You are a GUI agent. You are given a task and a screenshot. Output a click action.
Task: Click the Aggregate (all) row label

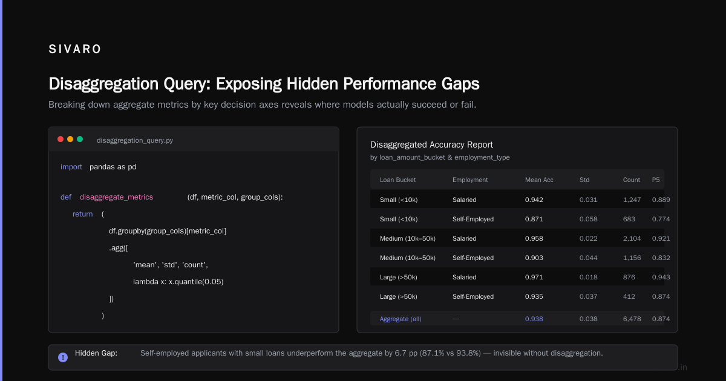pos(401,319)
